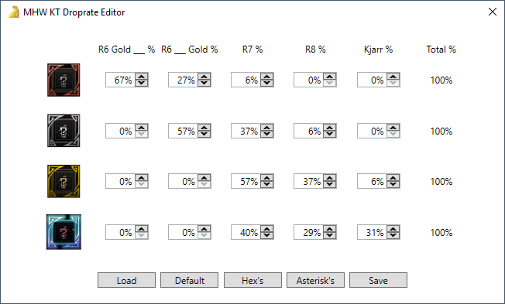505x304 pixels.
Task: Click the "R8 %" column header
Action: coord(315,50)
